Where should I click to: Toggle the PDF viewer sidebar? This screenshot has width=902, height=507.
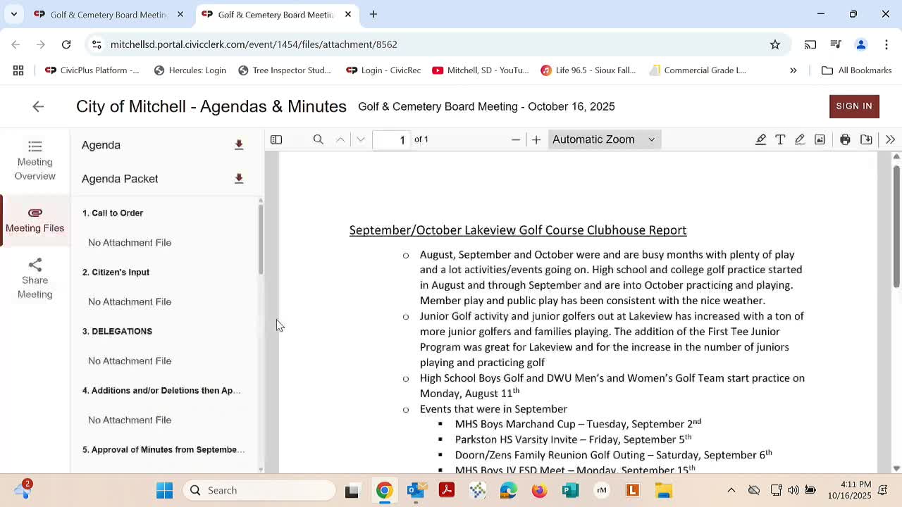point(276,139)
